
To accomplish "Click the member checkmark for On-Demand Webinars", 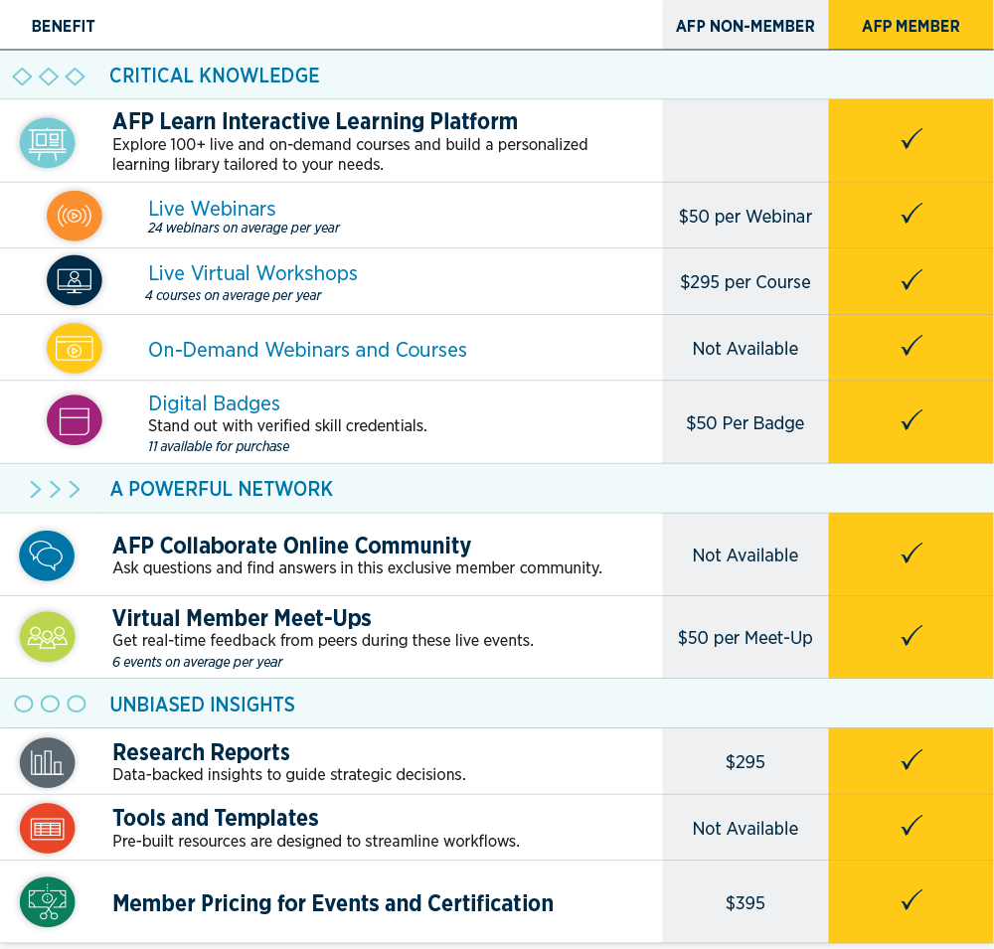I will (x=911, y=346).
